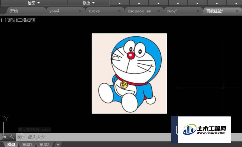Screen dimensions: 242x147
Task: Close the zuopaoguan drawing tab
Action: 158,11
